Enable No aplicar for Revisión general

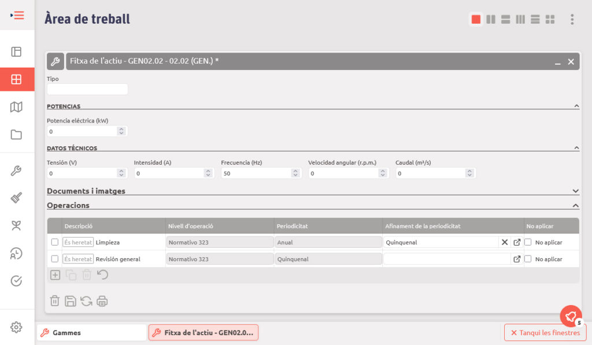point(528,259)
